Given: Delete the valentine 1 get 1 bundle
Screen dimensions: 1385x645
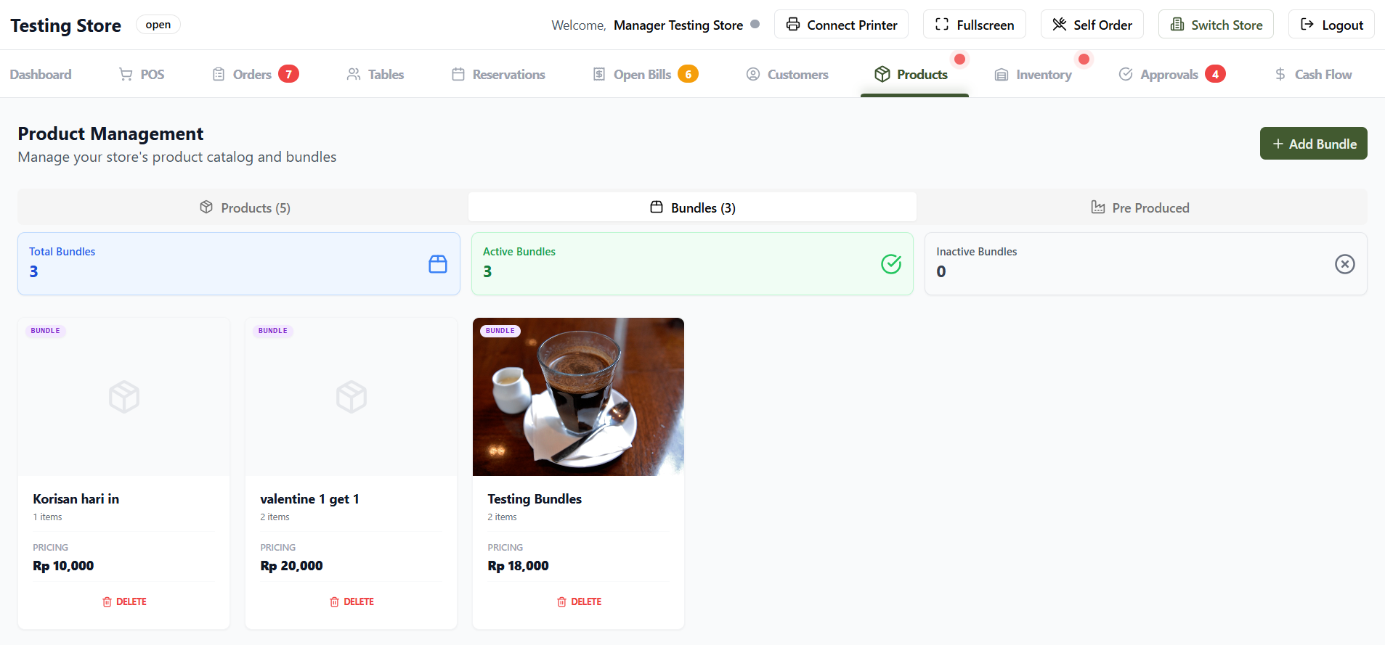Looking at the screenshot, I should (352, 602).
